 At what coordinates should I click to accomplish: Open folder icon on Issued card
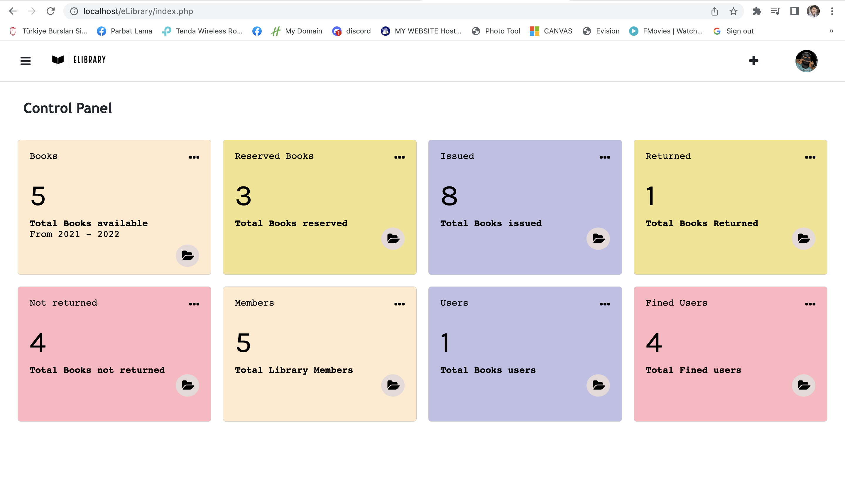[x=598, y=238]
